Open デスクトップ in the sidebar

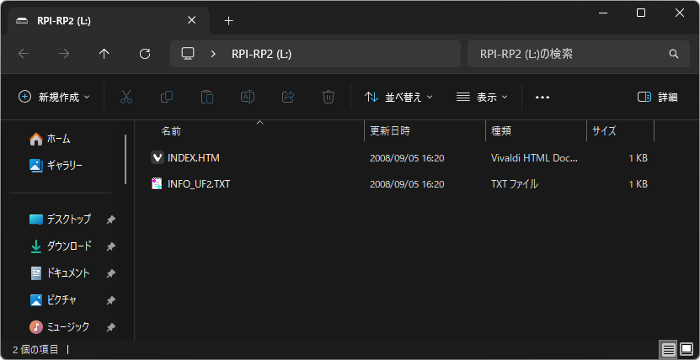[69, 220]
